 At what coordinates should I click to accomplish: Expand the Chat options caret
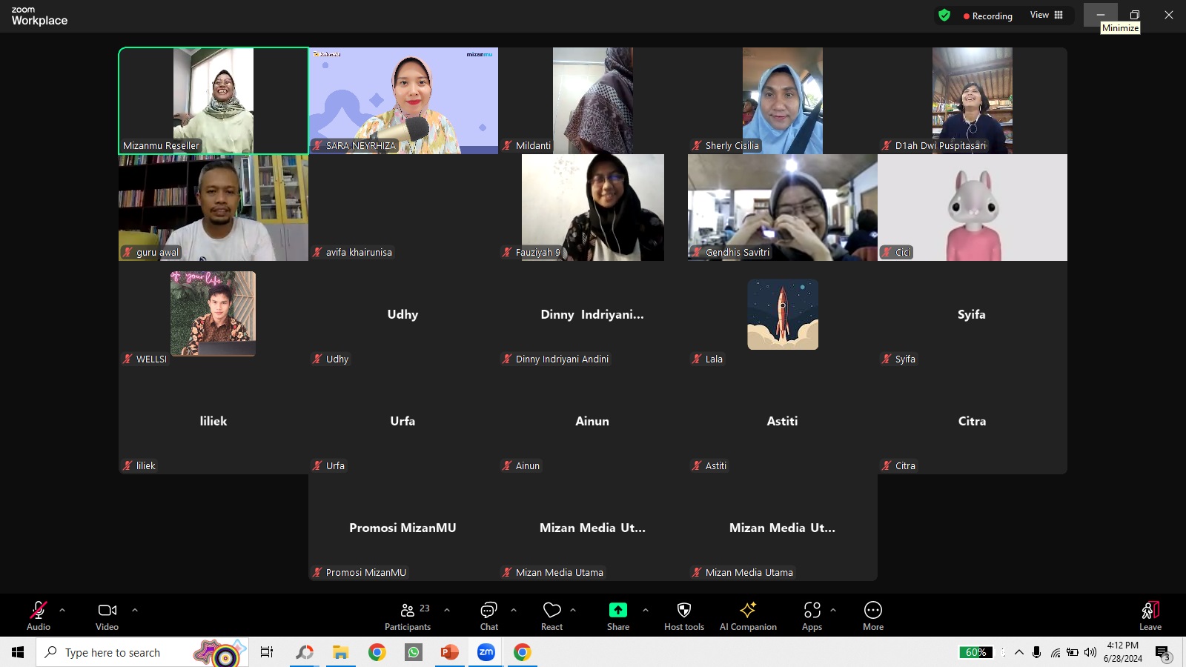coord(514,610)
